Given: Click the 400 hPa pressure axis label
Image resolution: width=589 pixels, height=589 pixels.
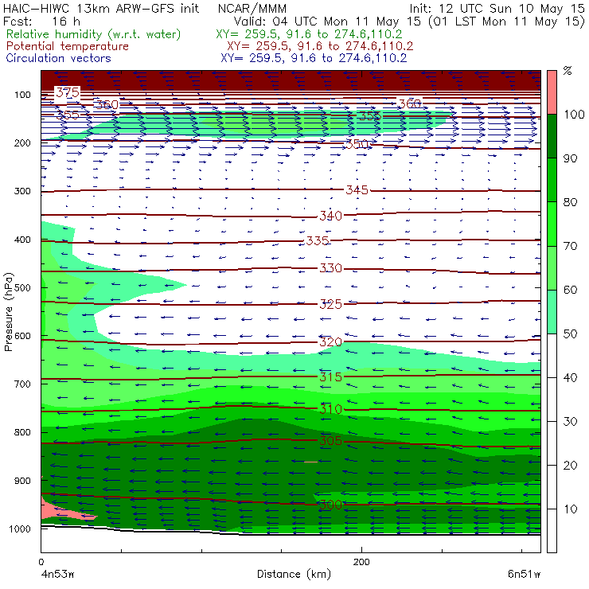Looking at the screenshot, I should click(22, 240).
